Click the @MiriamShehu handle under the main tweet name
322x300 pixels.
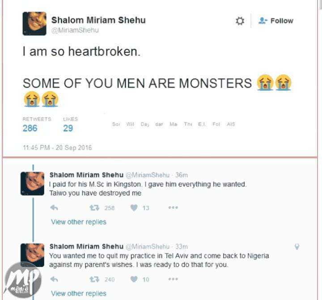[75, 30]
